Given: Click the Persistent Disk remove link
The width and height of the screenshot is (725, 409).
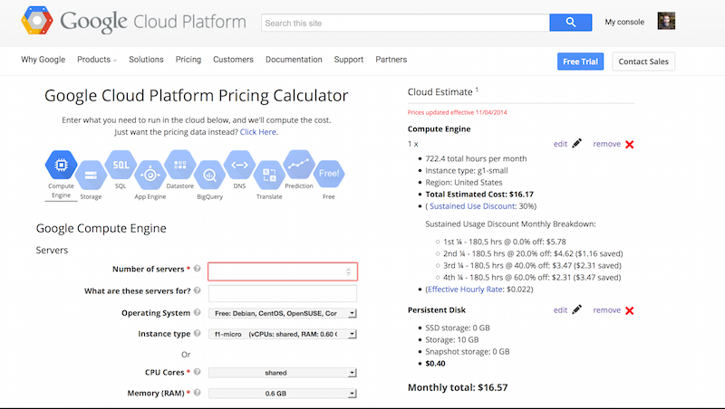Looking at the screenshot, I should tap(606, 309).
